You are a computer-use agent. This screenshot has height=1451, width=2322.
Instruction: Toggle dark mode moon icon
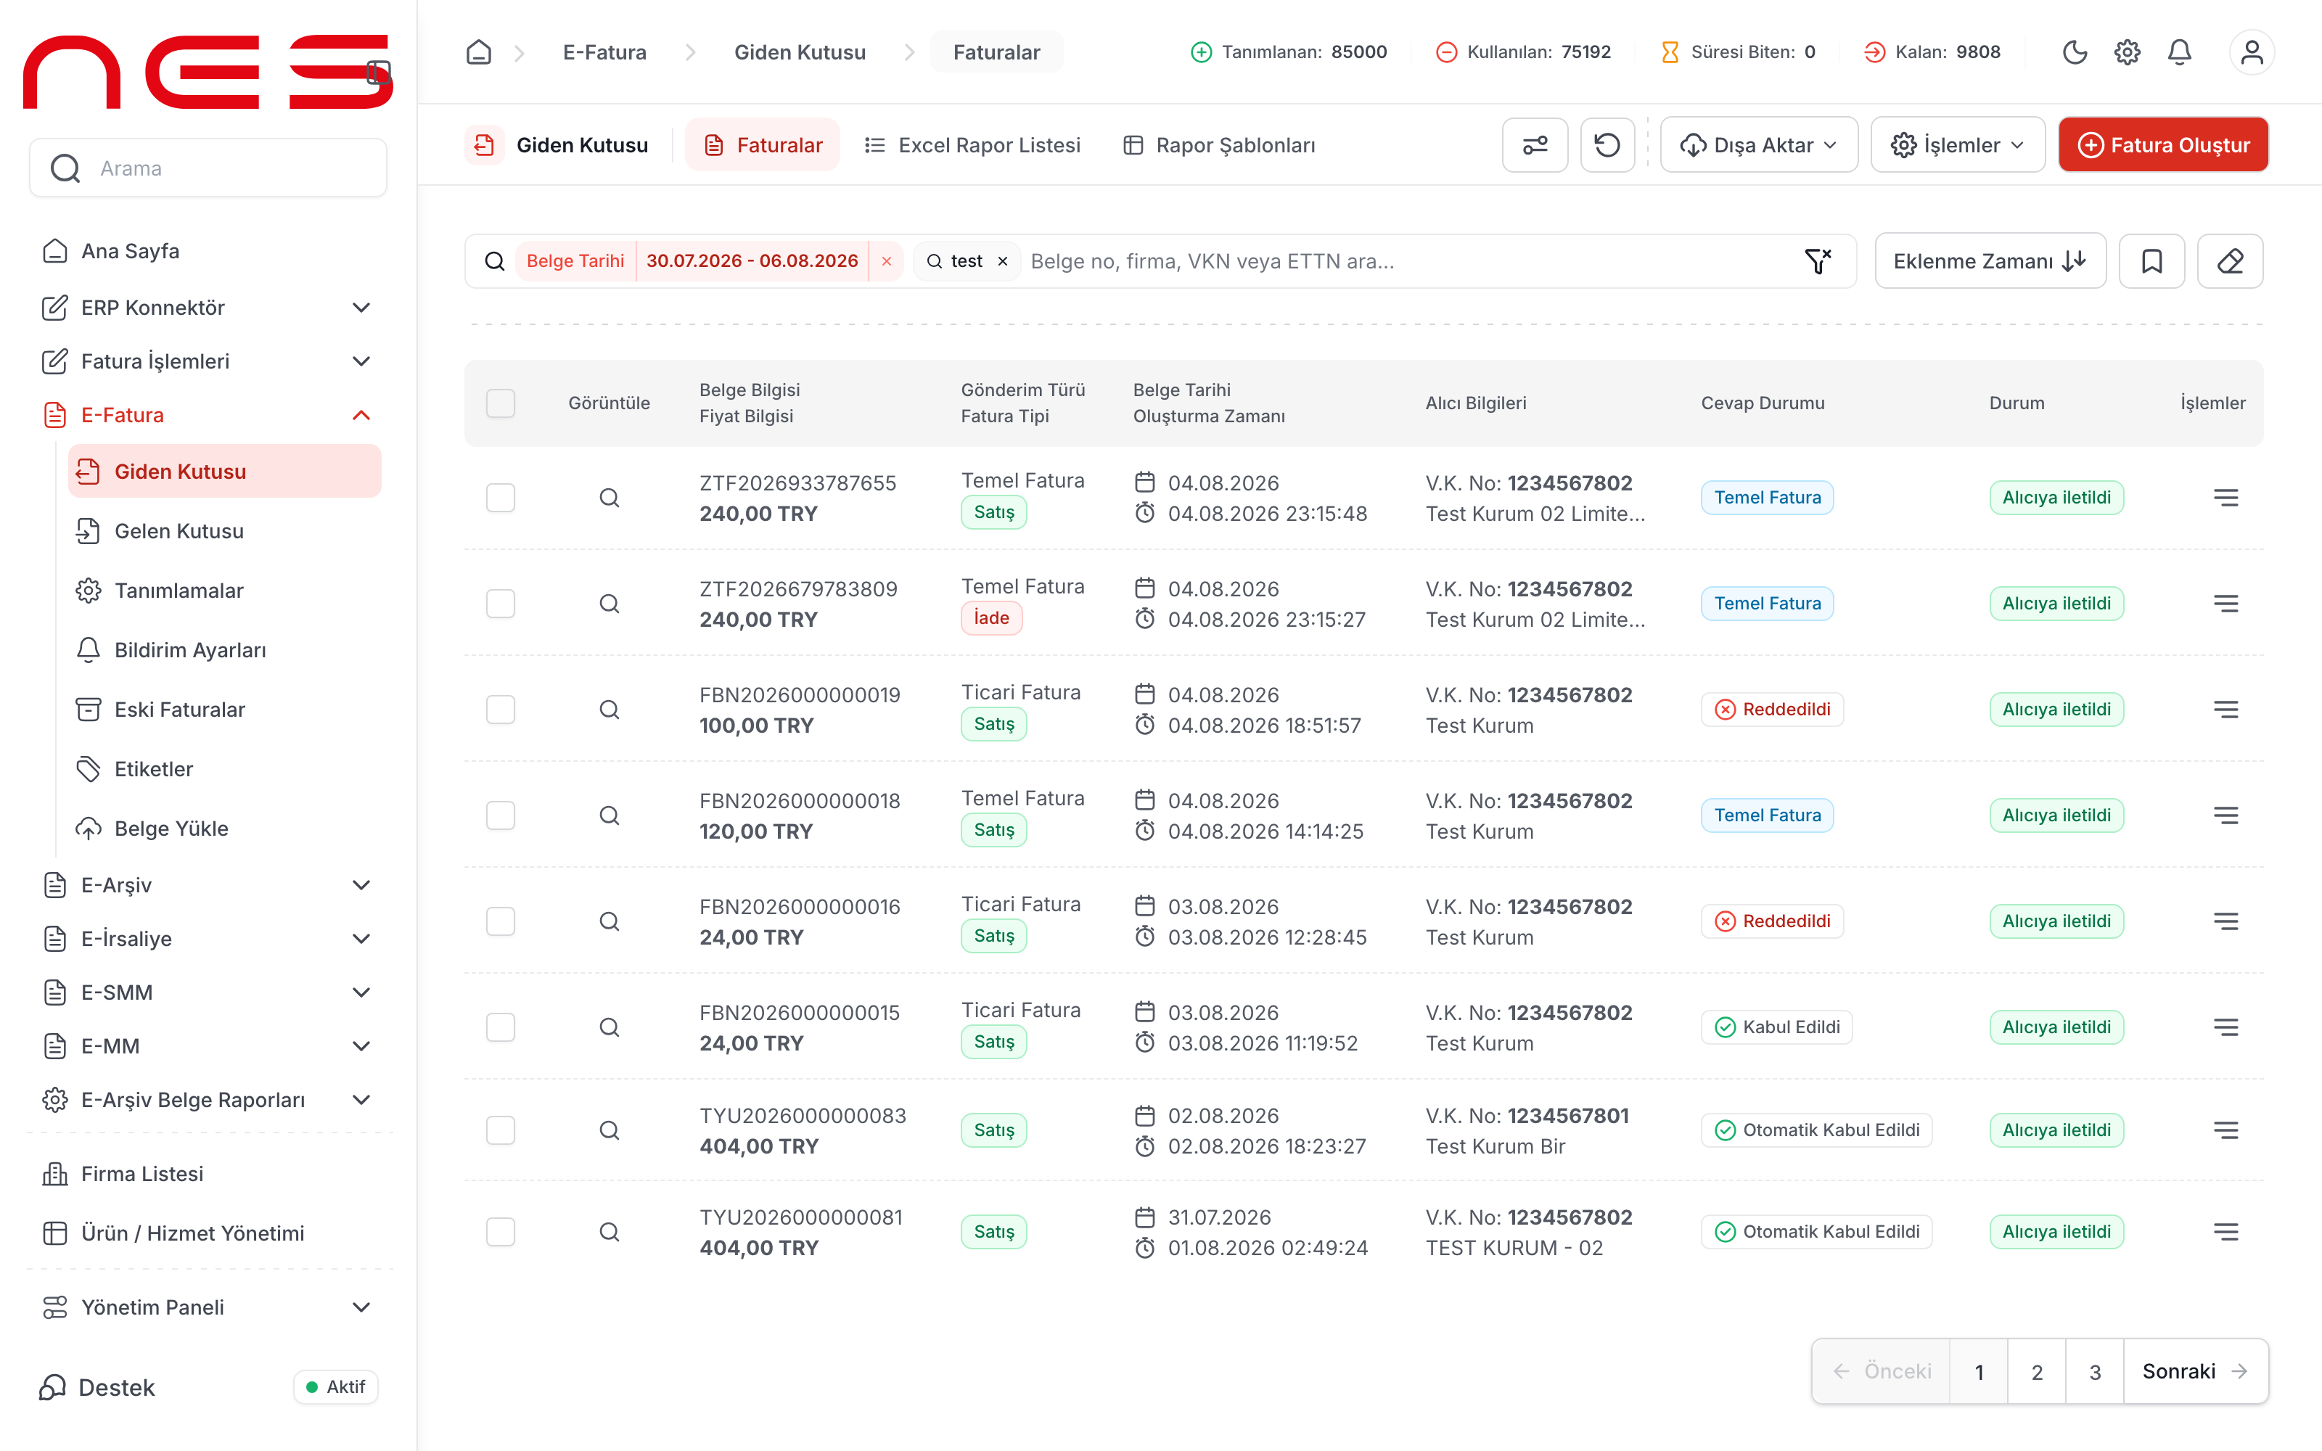2075,52
